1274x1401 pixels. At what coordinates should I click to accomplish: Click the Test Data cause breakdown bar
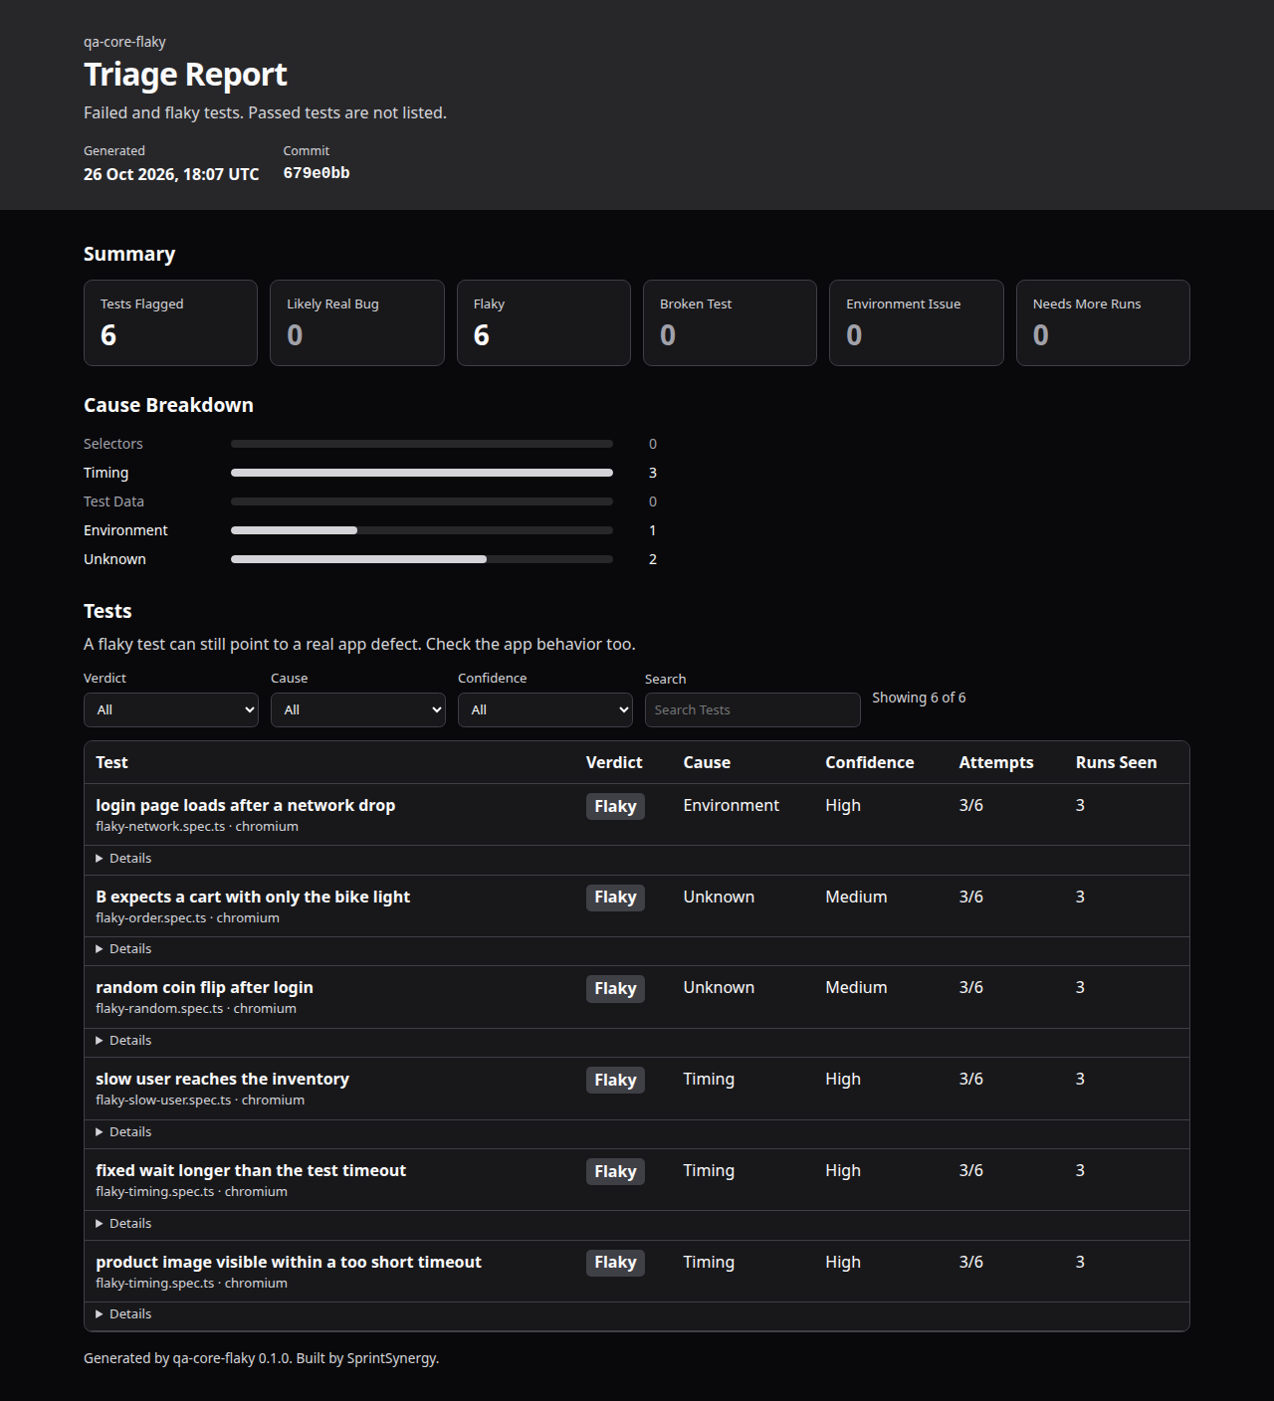tap(422, 501)
